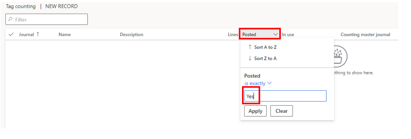Open the Posted column dropdown chevron
Screen dimensions: 411x139
coord(275,35)
